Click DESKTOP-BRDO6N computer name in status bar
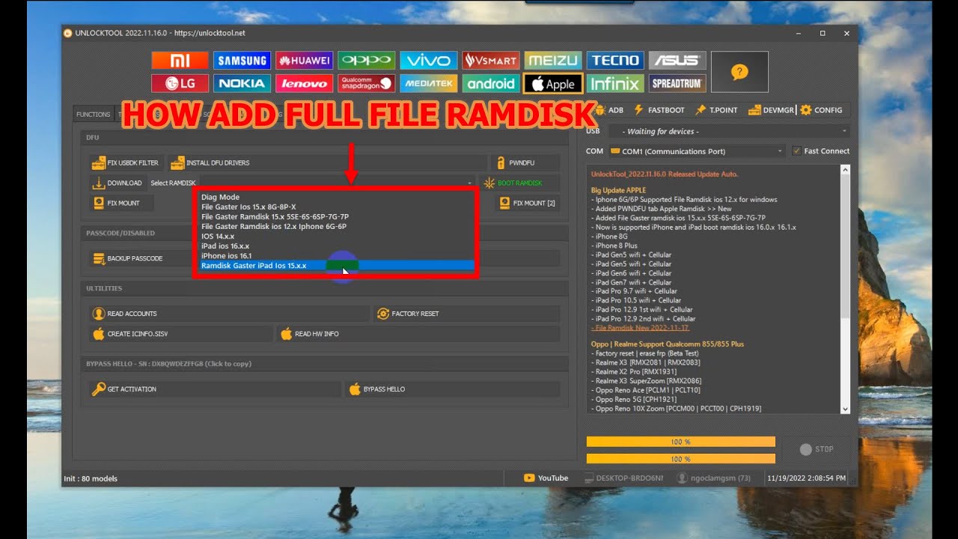958x539 pixels. click(624, 478)
